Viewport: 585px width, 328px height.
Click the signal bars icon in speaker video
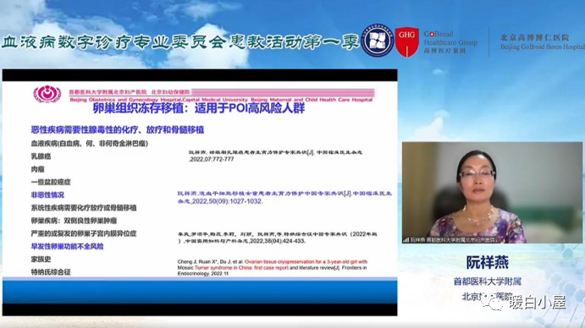point(406,240)
